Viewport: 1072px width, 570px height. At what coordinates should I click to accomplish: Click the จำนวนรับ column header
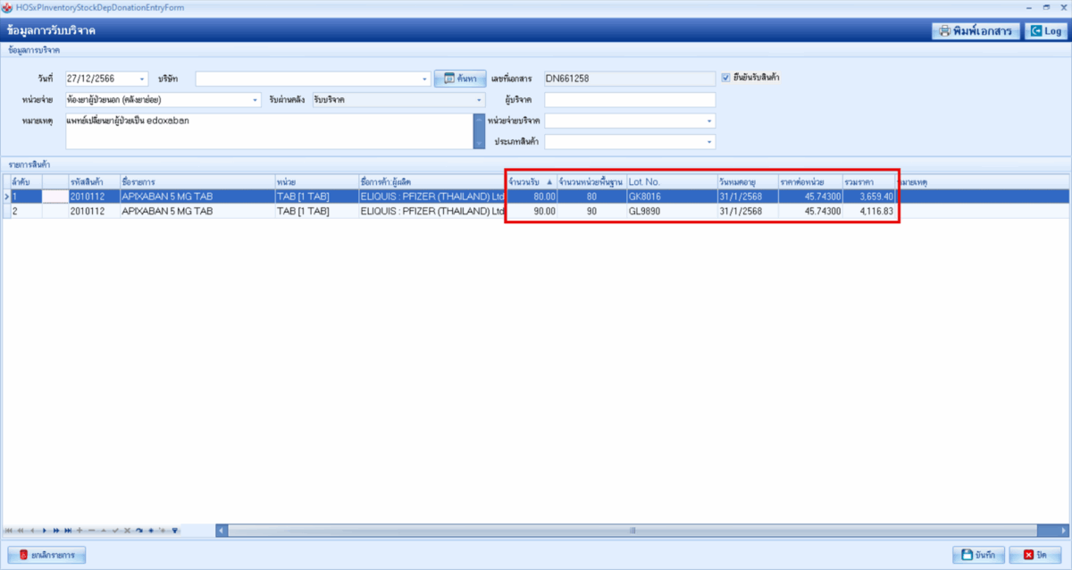click(527, 182)
